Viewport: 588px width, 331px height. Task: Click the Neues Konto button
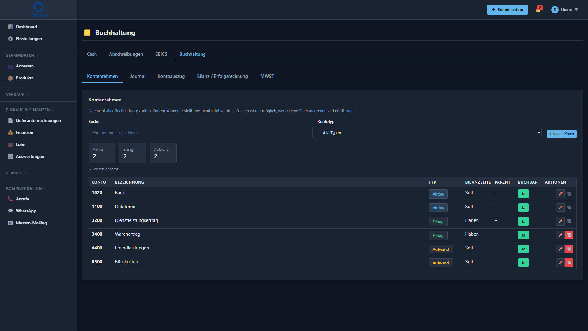[561, 134]
